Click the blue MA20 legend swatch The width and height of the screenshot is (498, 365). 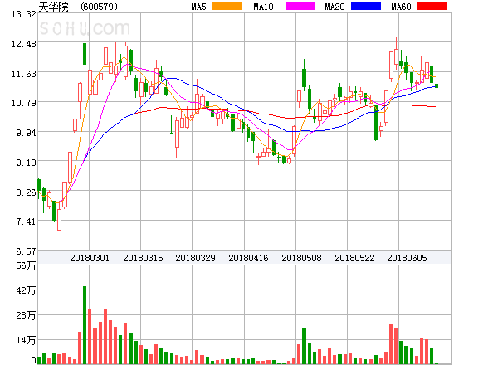click(366, 6)
